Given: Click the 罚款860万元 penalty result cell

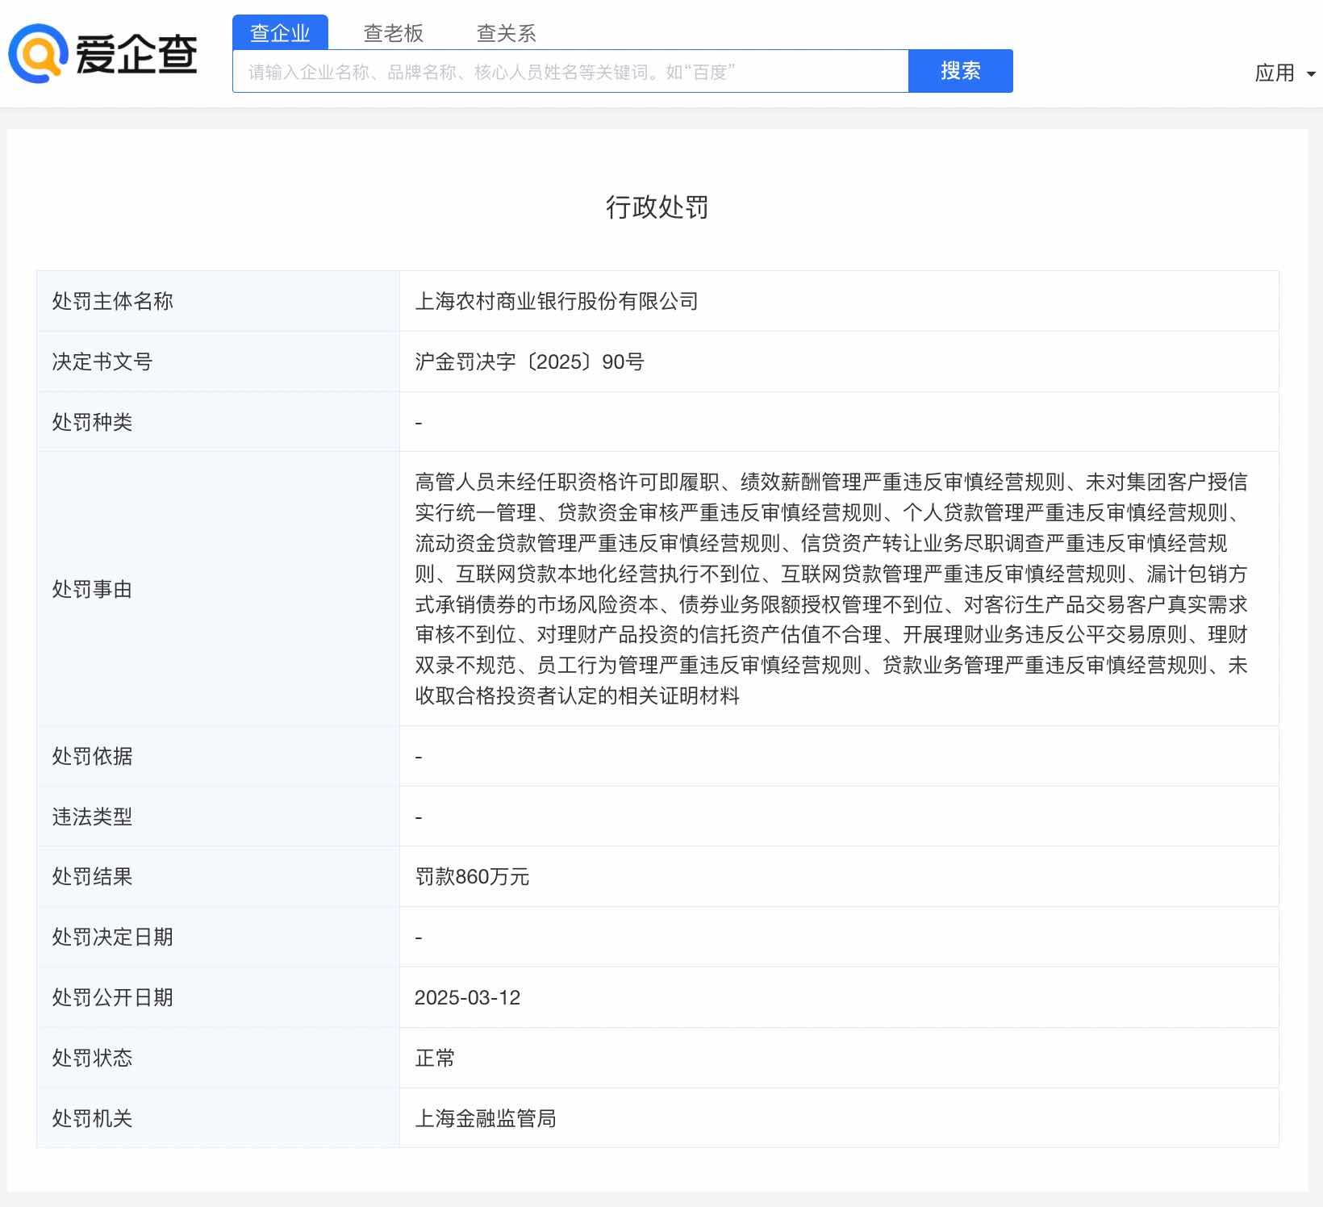Looking at the screenshot, I should coord(471,877).
